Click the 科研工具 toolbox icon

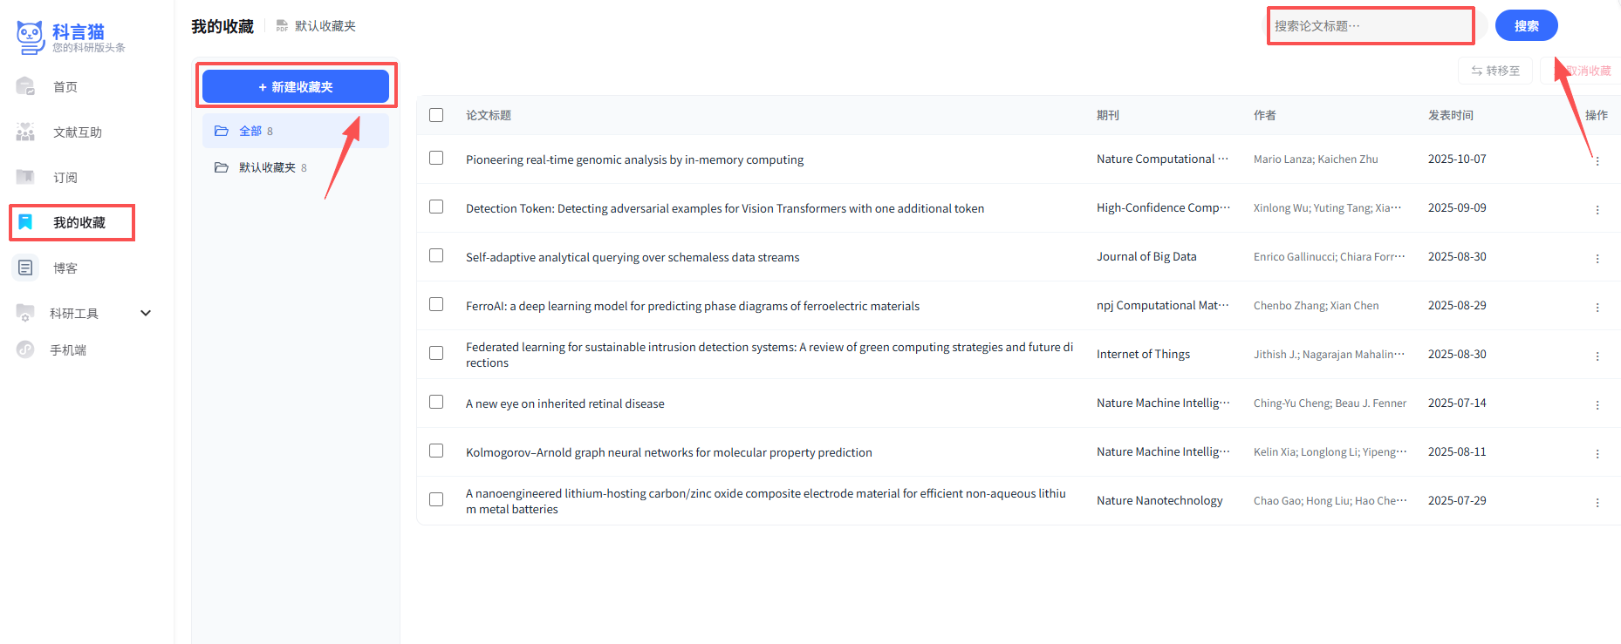tap(25, 313)
